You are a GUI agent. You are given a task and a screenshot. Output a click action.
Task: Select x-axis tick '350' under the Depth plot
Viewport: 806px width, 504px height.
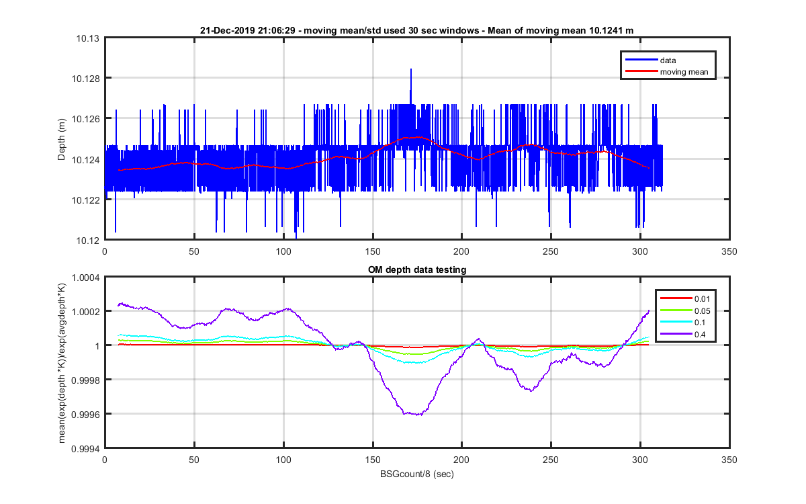(729, 251)
